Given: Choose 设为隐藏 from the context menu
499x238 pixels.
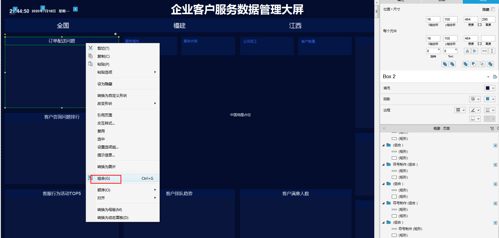Looking at the screenshot, I should point(123,84).
